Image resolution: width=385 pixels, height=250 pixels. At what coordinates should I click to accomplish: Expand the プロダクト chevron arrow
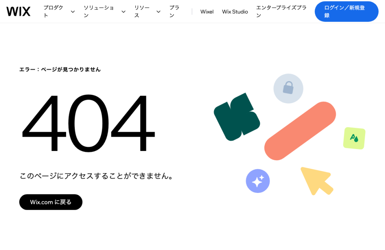pyautogui.click(x=73, y=12)
